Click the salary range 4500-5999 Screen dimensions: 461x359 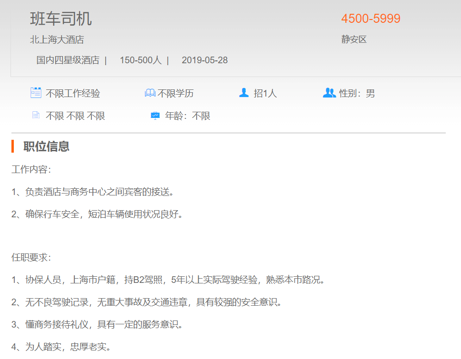[371, 19]
